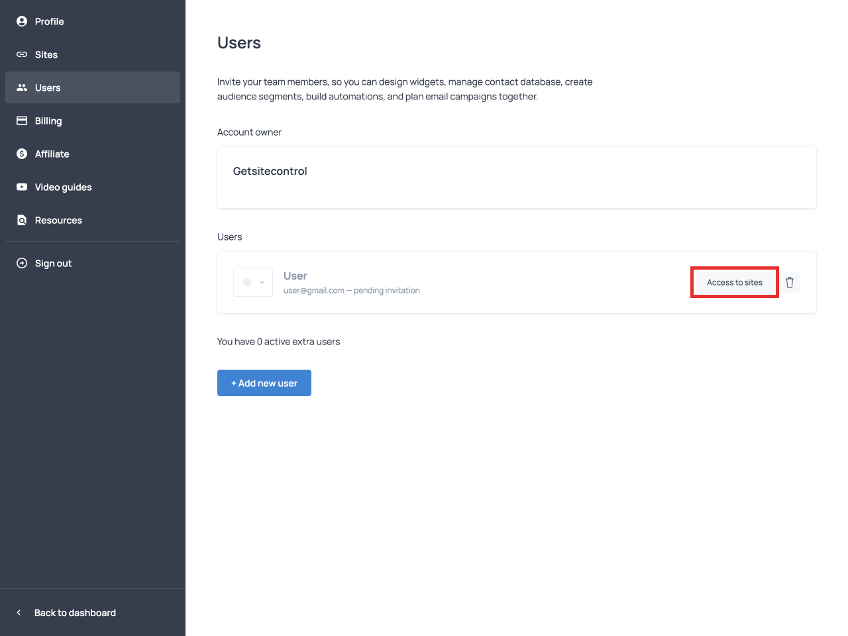Open the Affiliate label in sidebar menu

pyautogui.click(x=52, y=154)
